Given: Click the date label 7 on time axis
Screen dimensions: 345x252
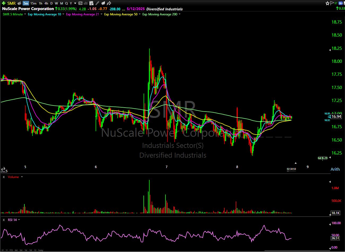Looking at the screenshot, I should (167, 167).
